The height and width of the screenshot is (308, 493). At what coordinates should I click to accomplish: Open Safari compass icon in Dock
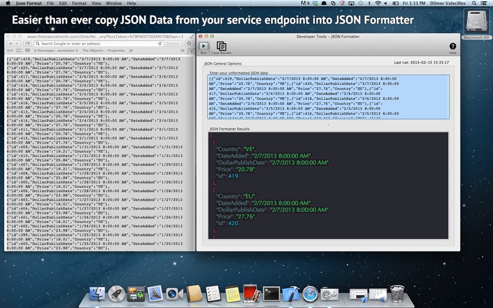point(310,294)
